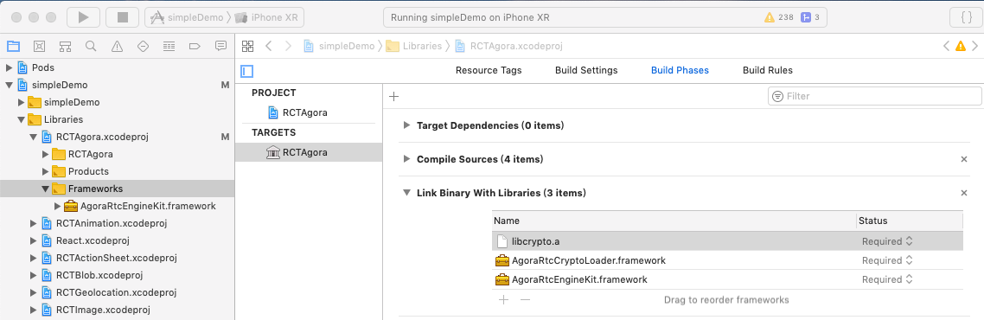Screen dimensions: 984x320
Task: Open the Test navigator diamond icon
Action: [x=143, y=46]
